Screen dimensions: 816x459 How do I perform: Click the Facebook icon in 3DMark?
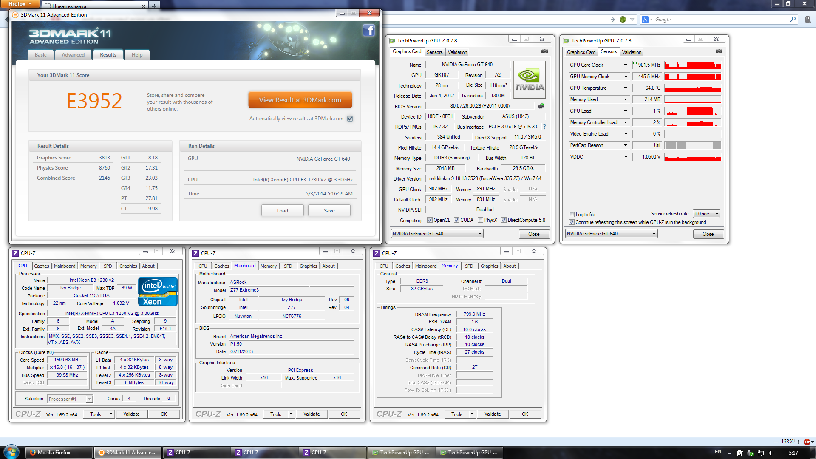(368, 30)
